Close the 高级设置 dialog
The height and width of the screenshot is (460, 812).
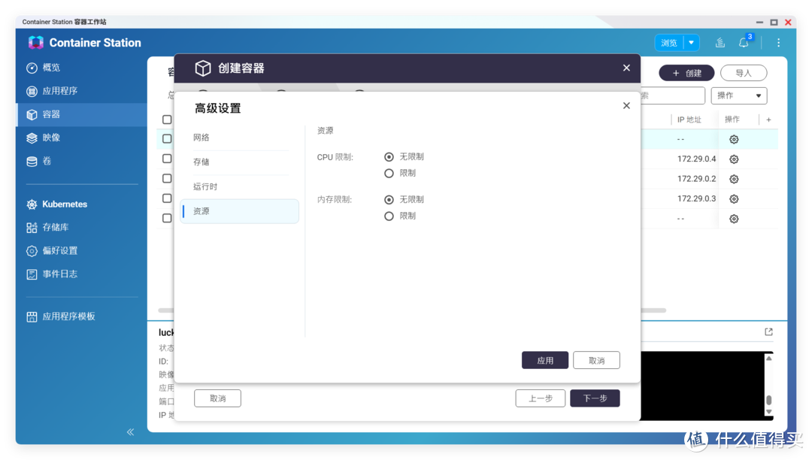point(626,106)
